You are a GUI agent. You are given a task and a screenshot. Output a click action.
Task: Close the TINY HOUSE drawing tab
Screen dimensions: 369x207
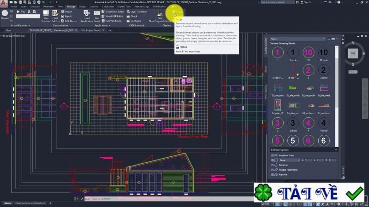click(x=76, y=30)
